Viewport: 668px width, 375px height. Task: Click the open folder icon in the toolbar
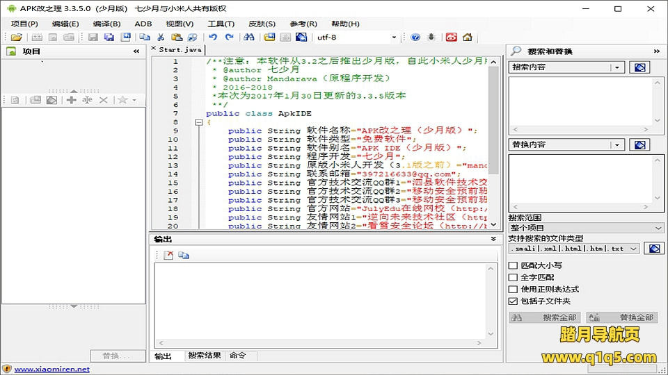pyautogui.click(x=16, y=37)
